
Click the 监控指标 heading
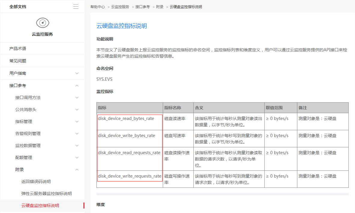(105, 91)
